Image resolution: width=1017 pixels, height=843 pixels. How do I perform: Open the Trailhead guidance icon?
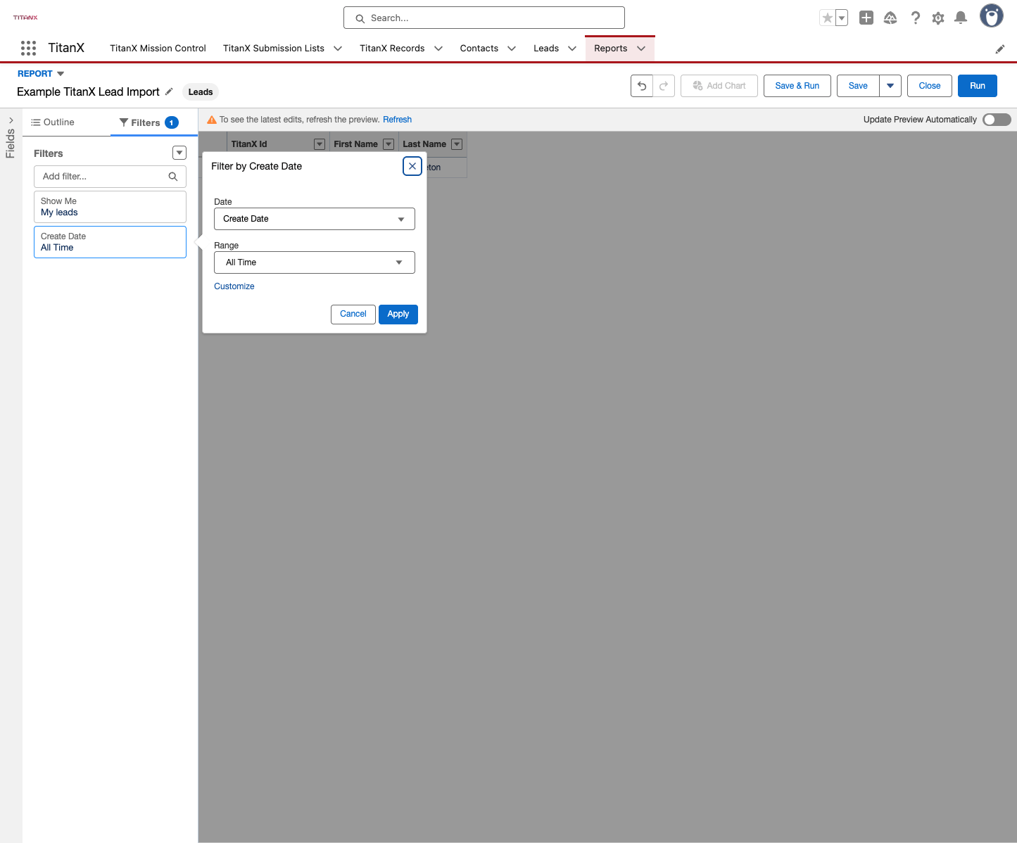click(890, 18)
